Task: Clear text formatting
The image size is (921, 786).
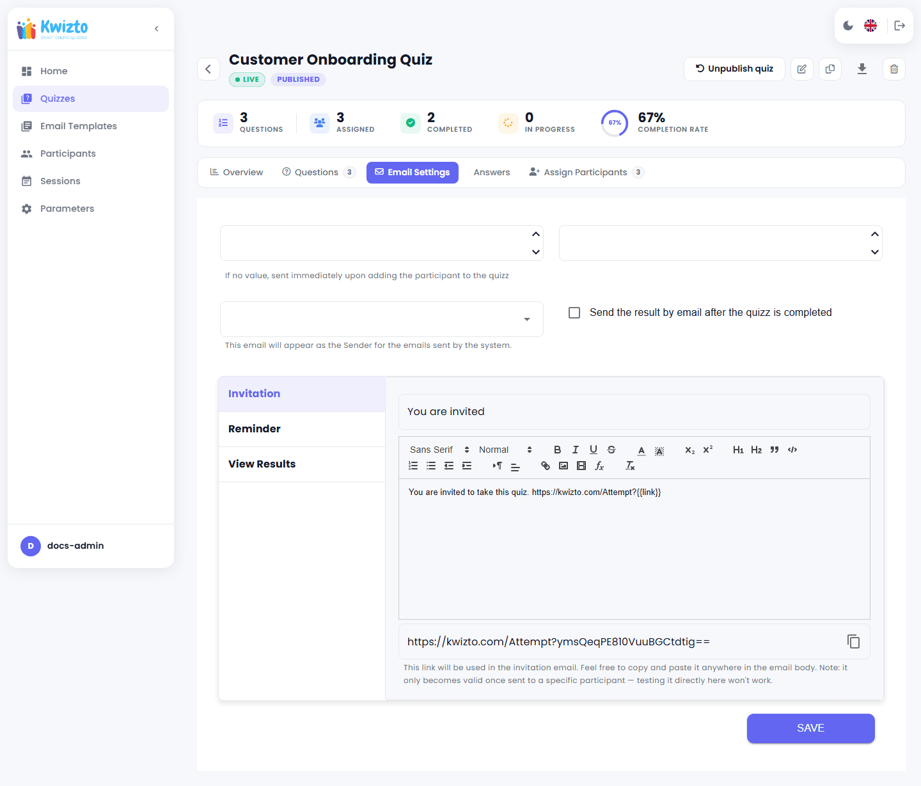Action: [x=630, y=466]
